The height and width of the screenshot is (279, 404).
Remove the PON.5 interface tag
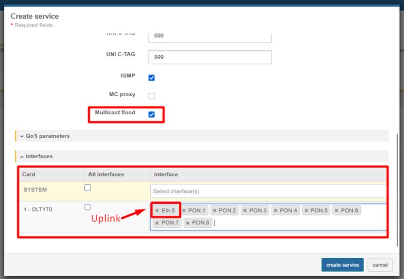click(x=306, y=211)
